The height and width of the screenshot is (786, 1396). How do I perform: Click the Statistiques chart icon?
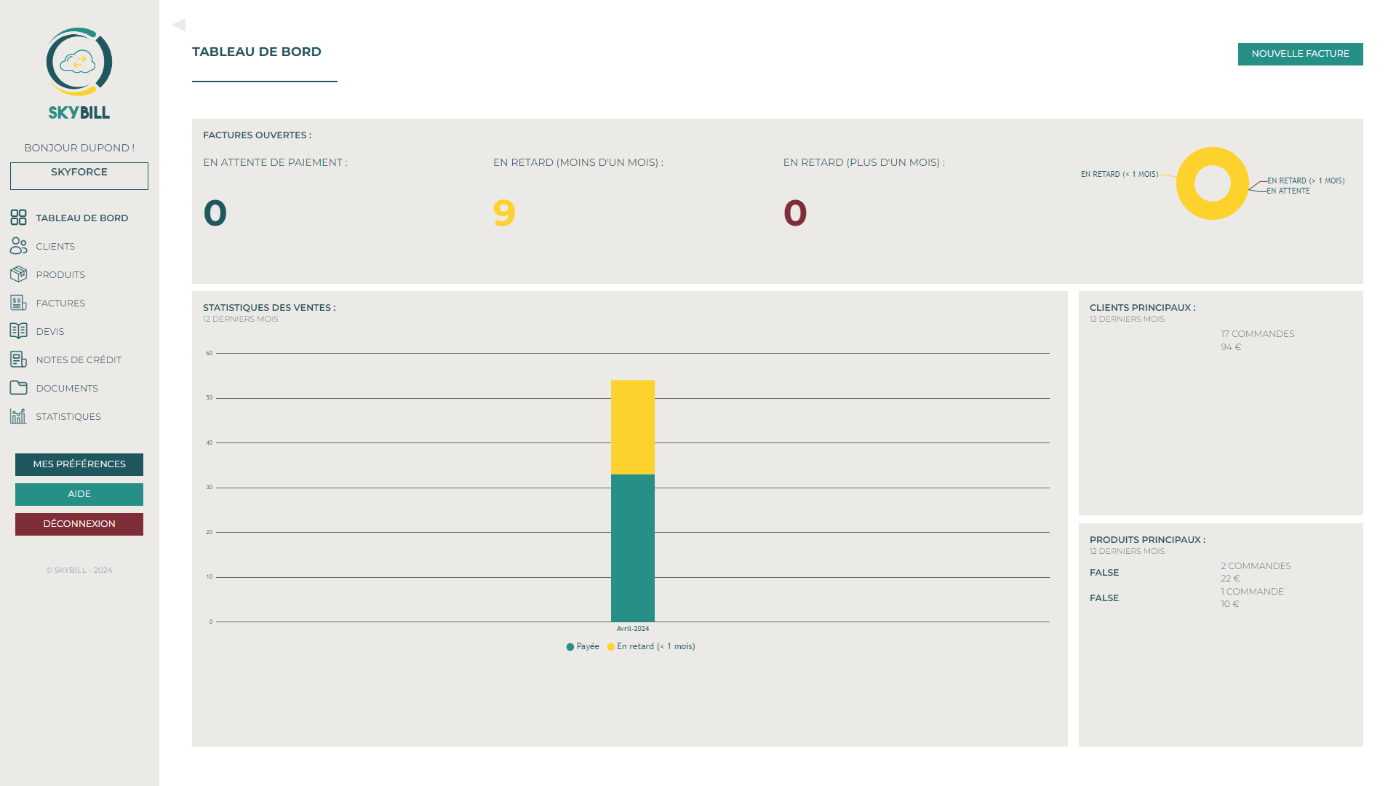[x=18, y=416]
